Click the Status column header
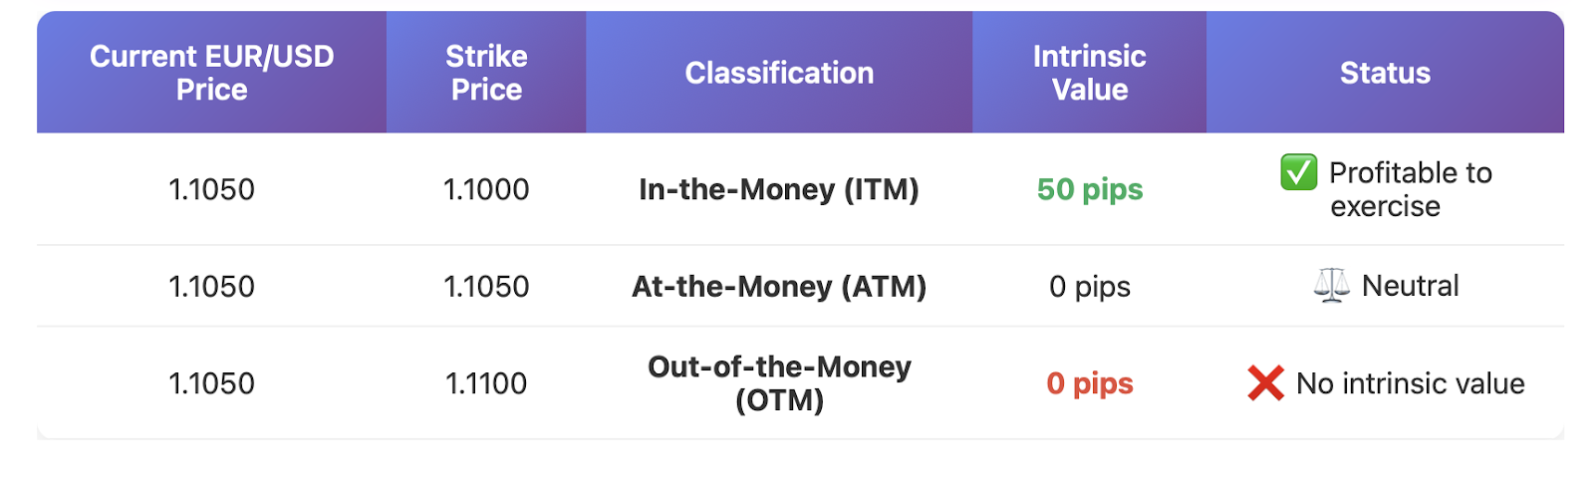 (1385, 73)
